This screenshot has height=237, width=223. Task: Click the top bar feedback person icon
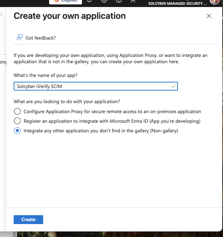pos(133,1)
